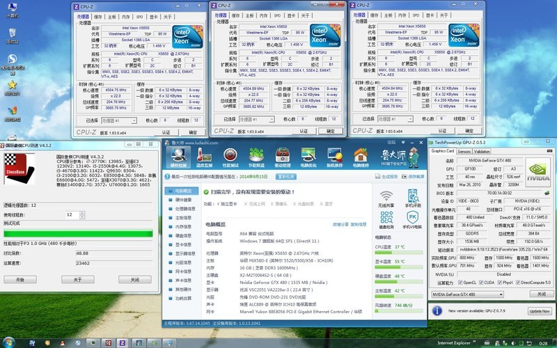Screen dimensions: 557x348
Task: Click the GPU-Z camera screenshot icon
Action: (x=550, y=151)
